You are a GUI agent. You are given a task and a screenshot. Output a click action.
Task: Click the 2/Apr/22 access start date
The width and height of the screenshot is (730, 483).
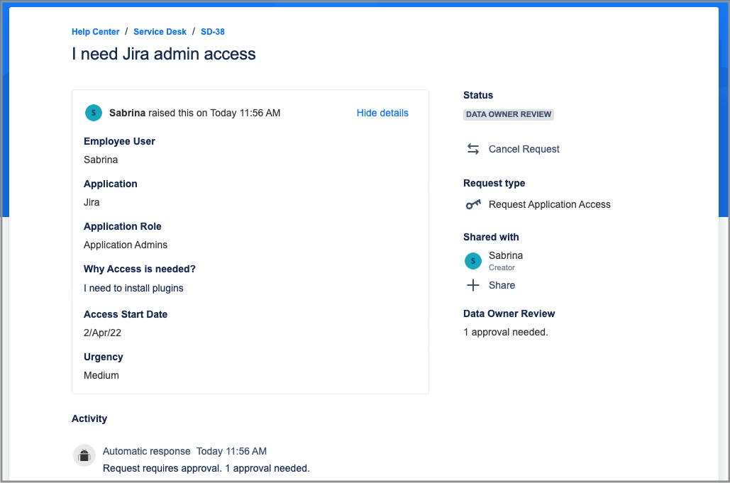[101, 333]
